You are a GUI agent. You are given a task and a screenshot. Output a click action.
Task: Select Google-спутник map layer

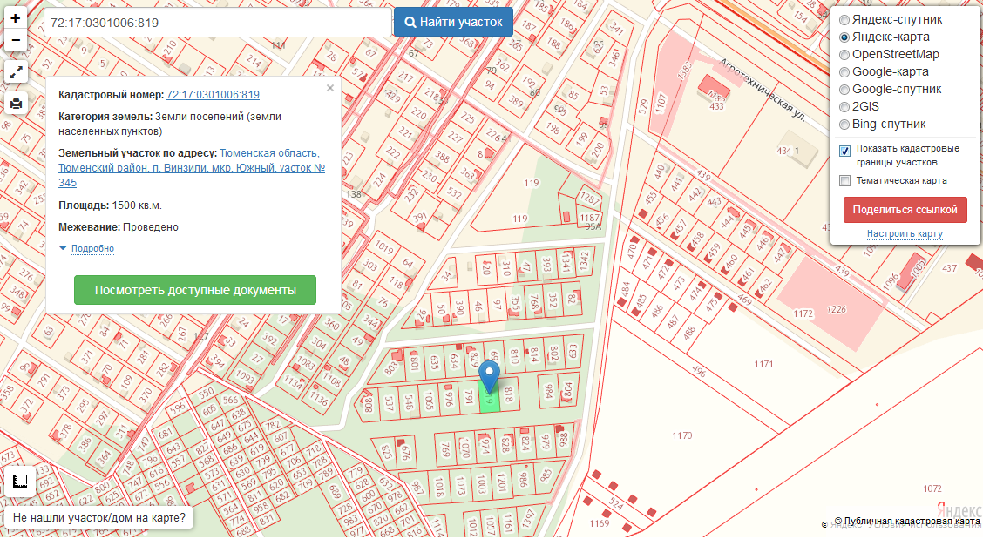click(x=844, y=90)
